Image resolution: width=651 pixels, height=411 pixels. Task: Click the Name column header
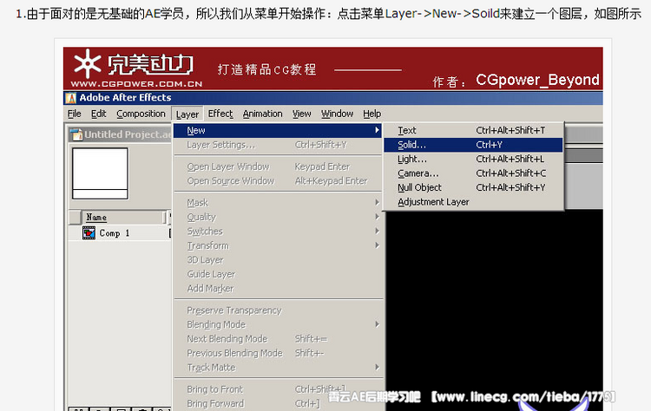click(x=124, y=218)
